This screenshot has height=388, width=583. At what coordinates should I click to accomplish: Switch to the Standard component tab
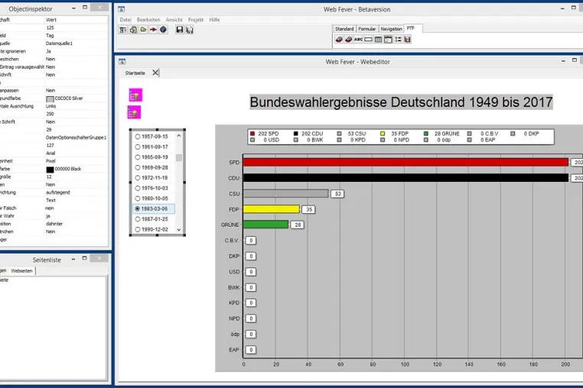(x=344, y=28)
